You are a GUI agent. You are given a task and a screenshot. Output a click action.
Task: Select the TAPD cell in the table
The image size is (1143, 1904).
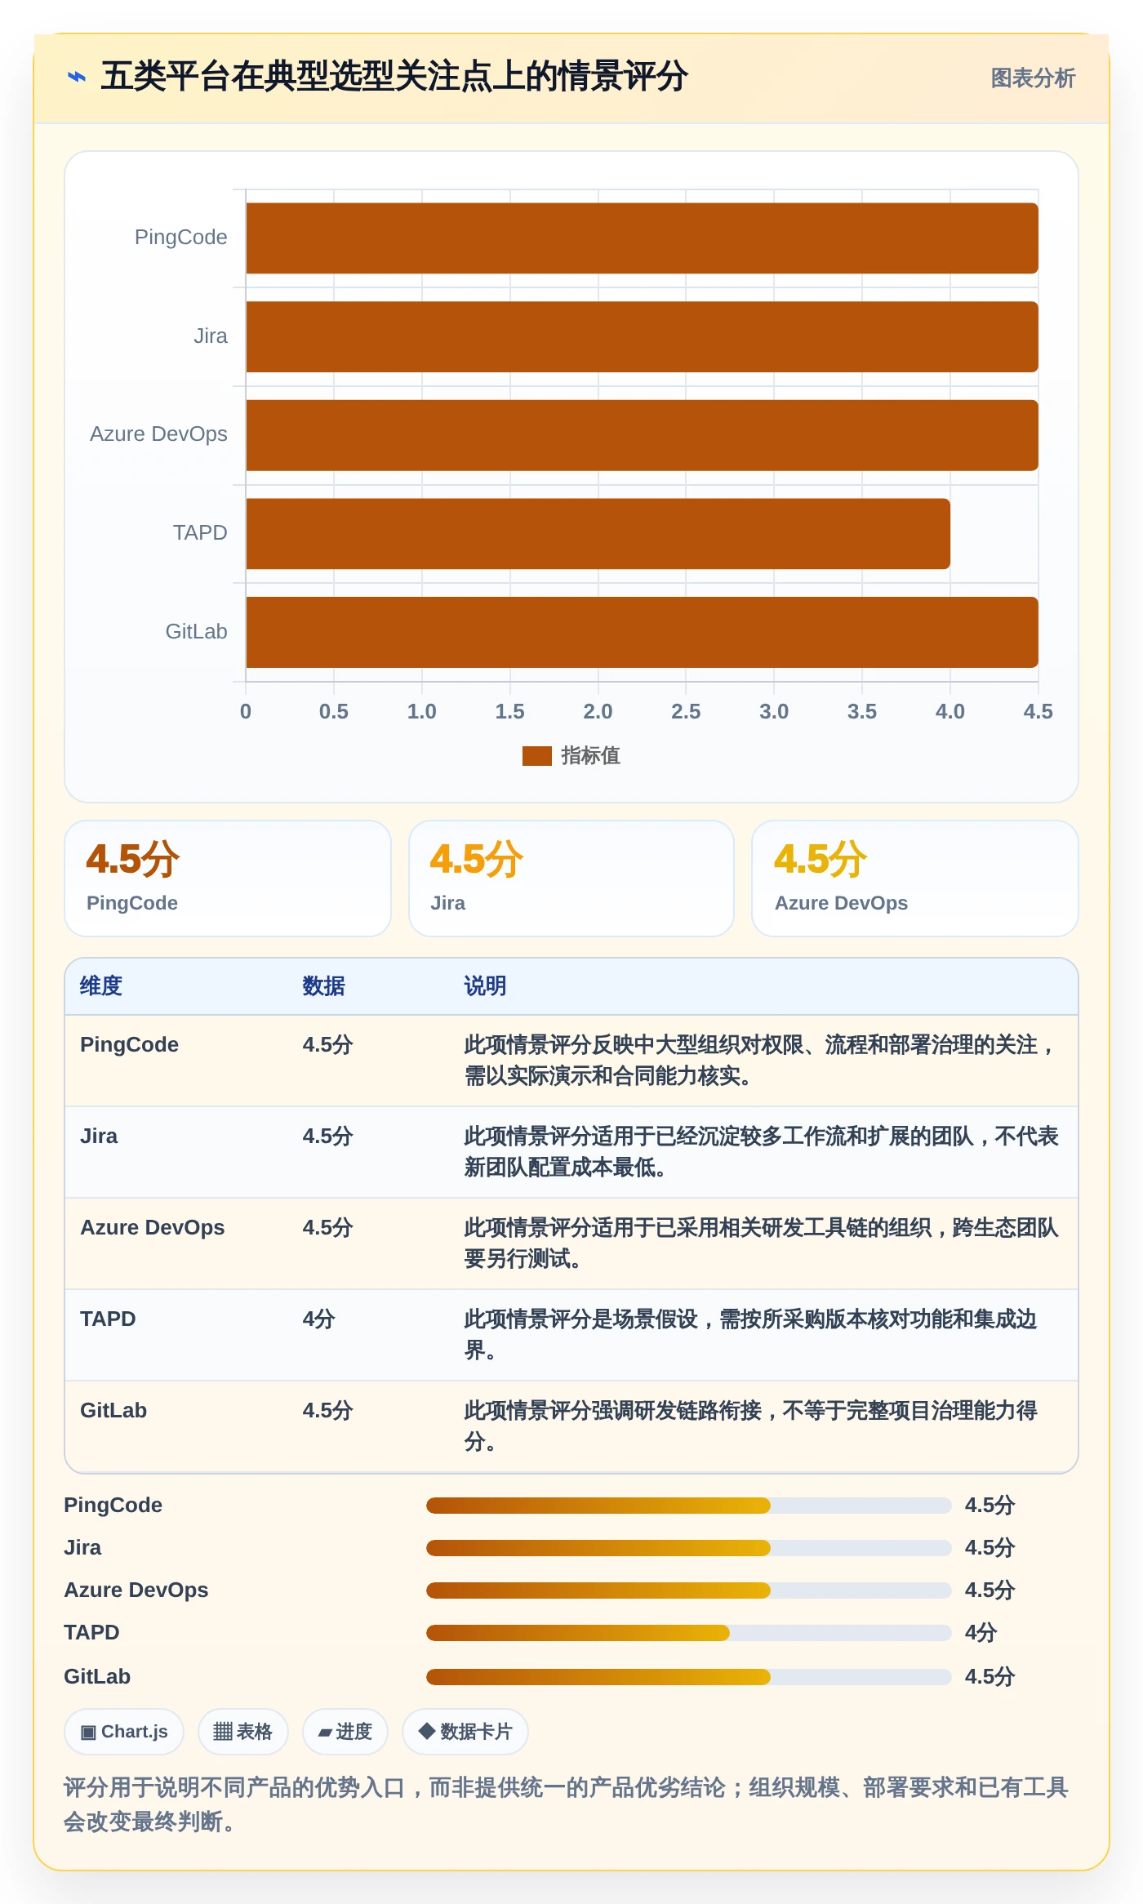[x=108, y=1319]
